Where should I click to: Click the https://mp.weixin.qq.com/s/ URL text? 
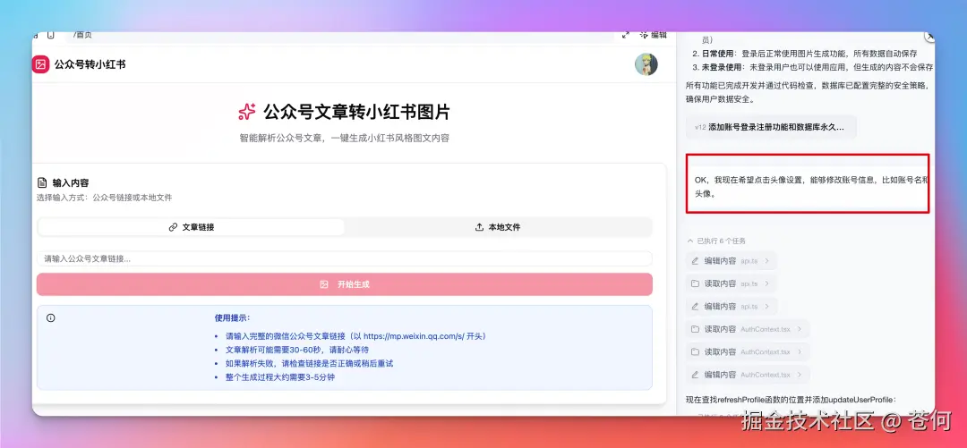(x=413, y=336)
